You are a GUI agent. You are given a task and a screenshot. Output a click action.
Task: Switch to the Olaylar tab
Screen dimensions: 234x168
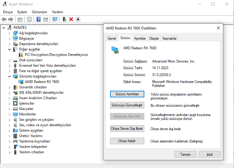coord(154,38)
